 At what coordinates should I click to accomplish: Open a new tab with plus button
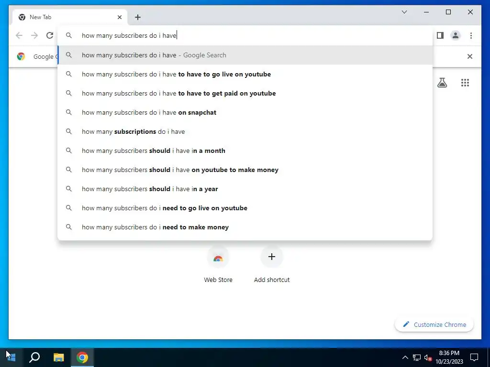[138, 17]
